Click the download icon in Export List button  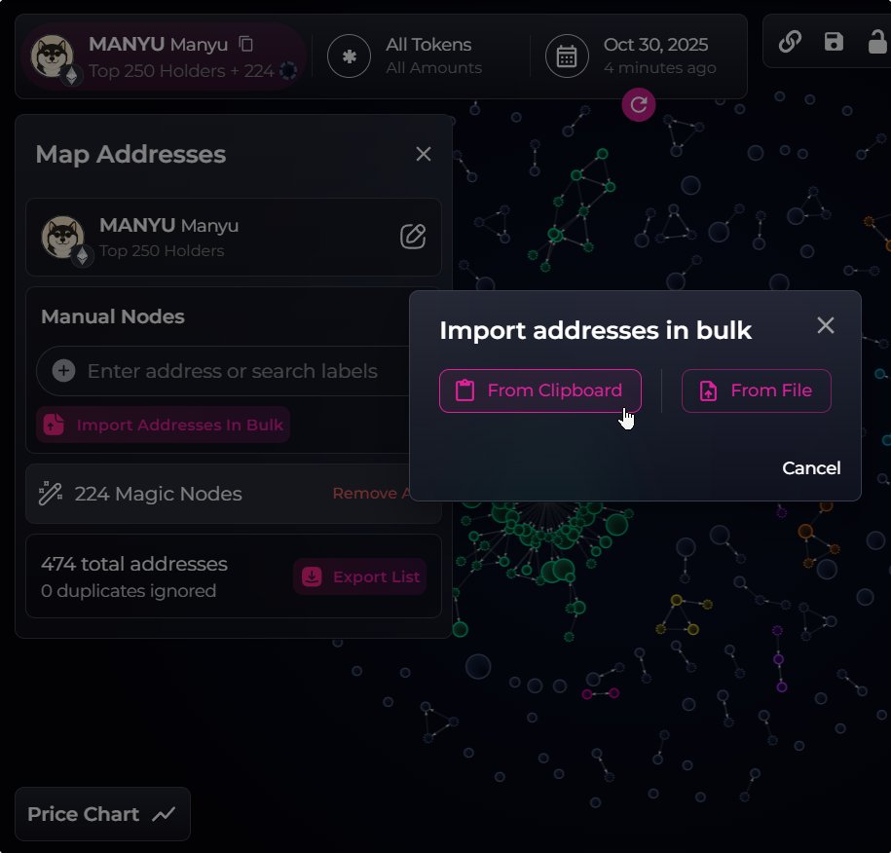click(312, 576)
